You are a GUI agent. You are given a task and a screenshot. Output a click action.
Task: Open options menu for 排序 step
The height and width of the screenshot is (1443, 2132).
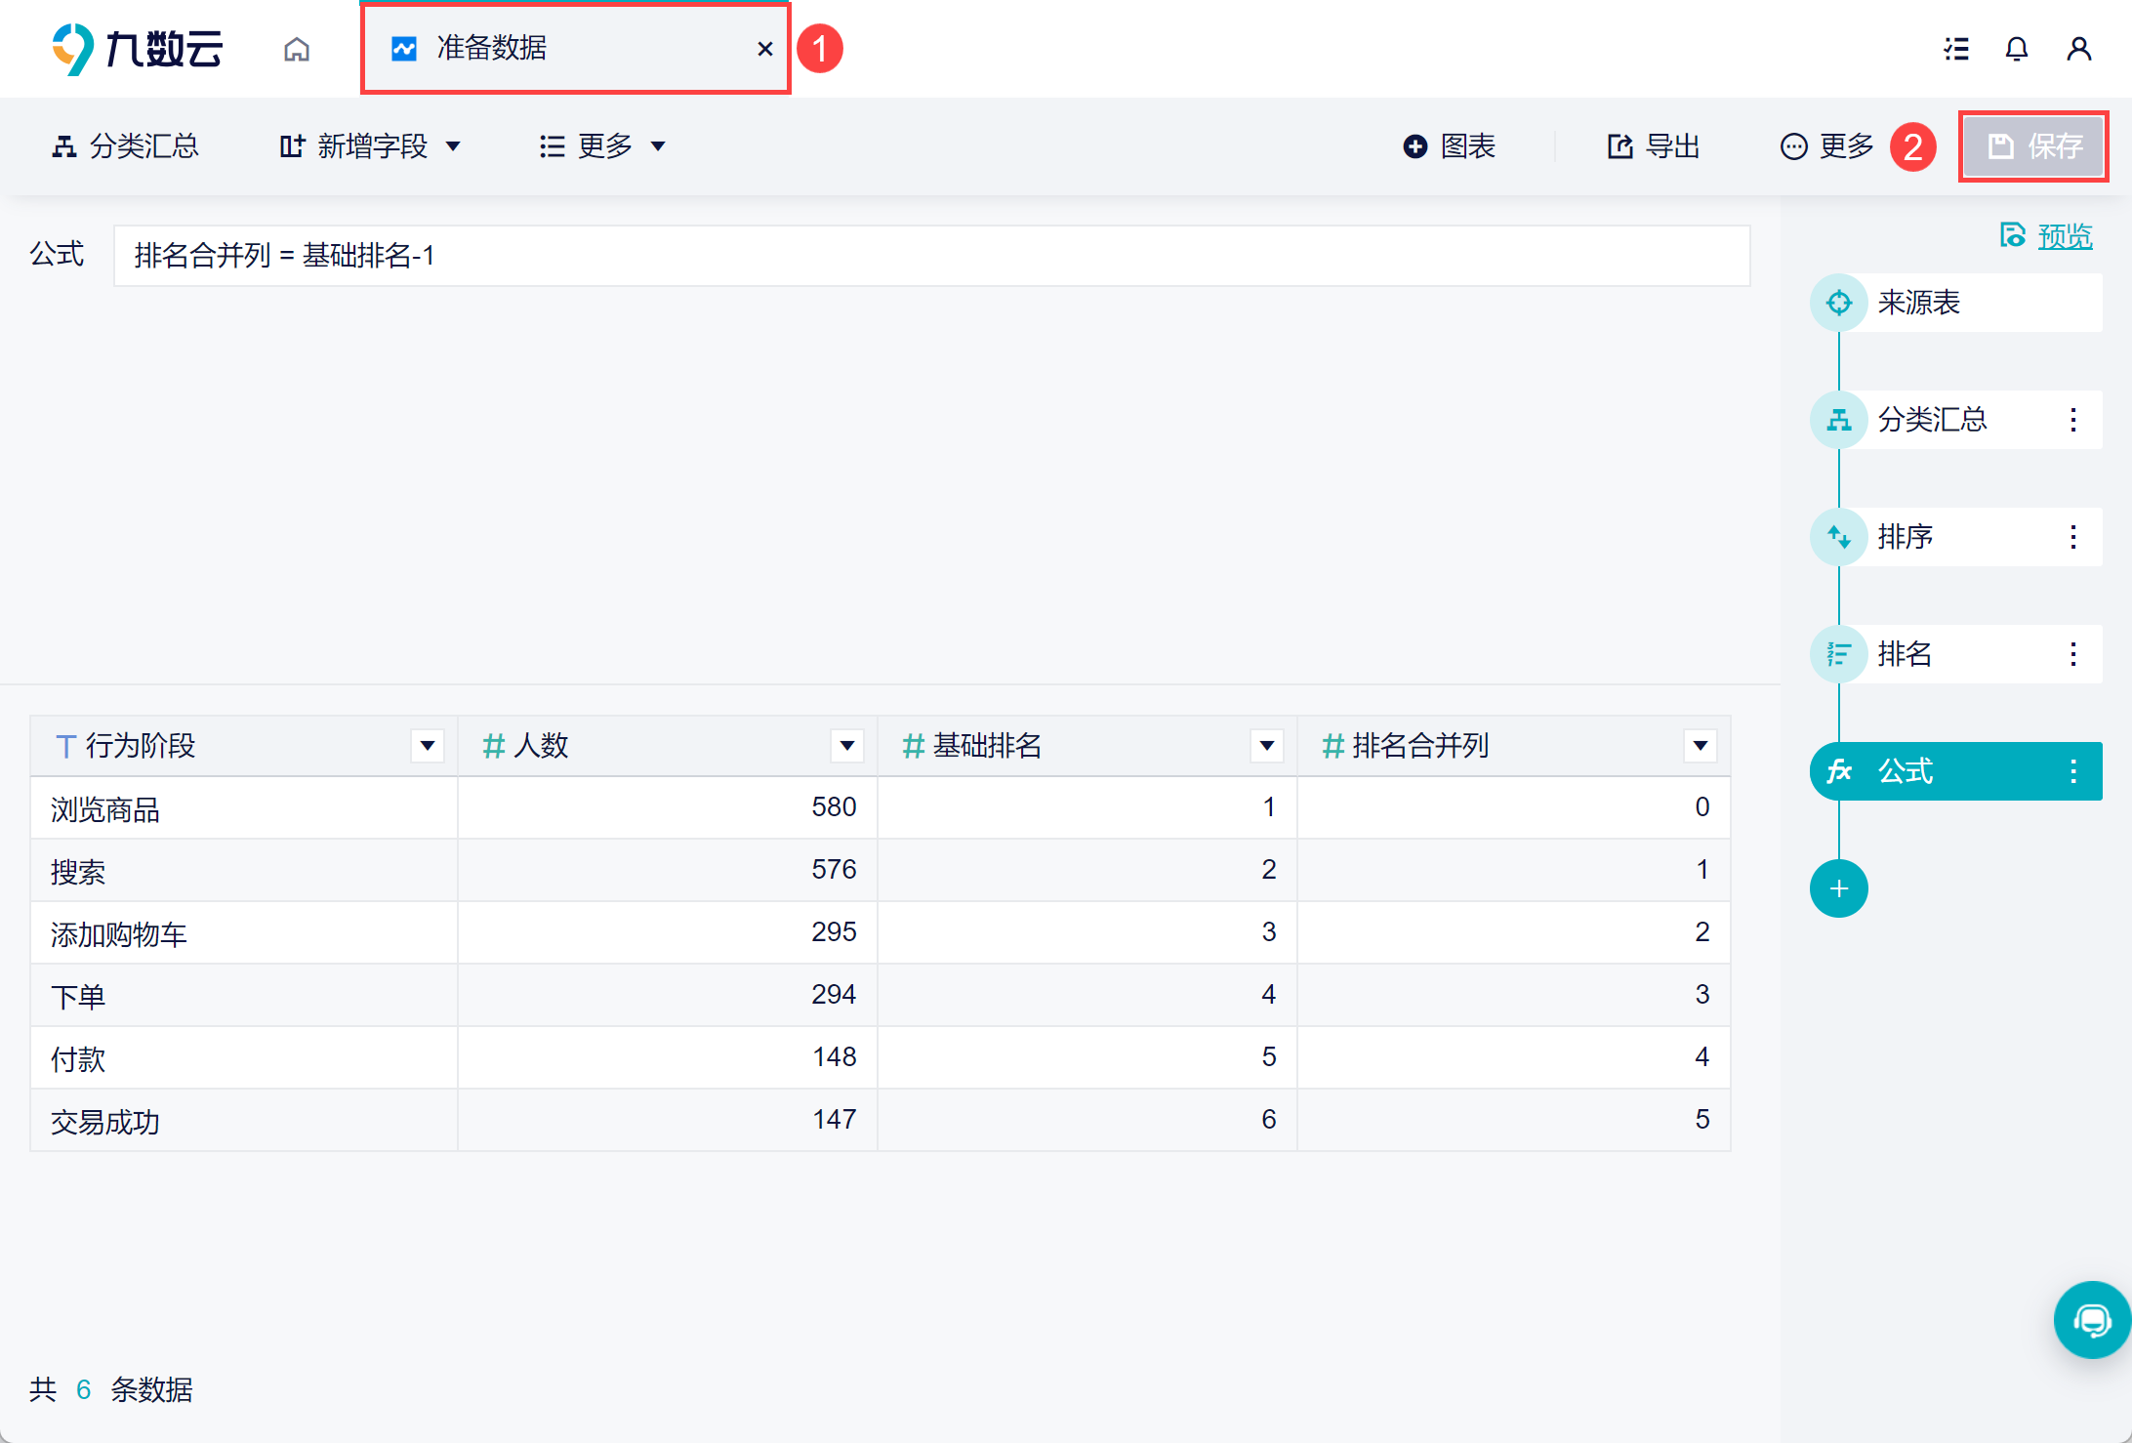pyautogui.click(x=2073, y=537)
